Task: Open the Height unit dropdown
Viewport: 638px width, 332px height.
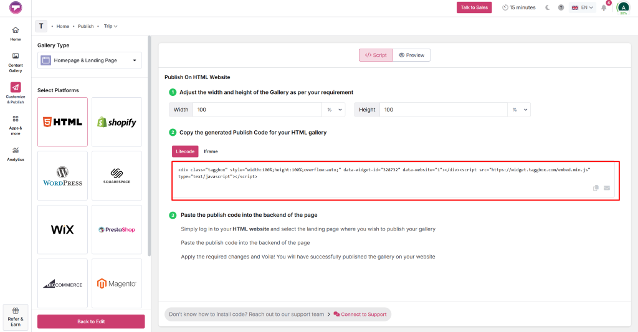Action: pyautogui.click(x=519, y=110)
